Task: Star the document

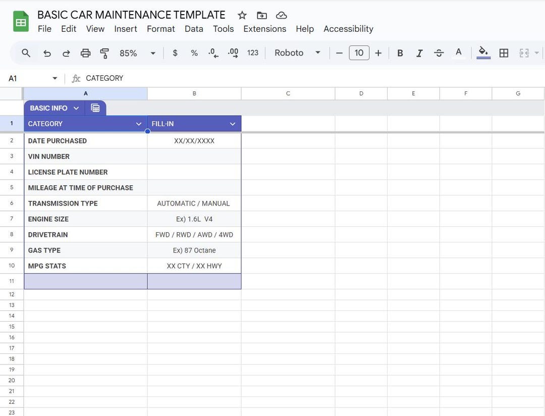Action: [242, 15]
